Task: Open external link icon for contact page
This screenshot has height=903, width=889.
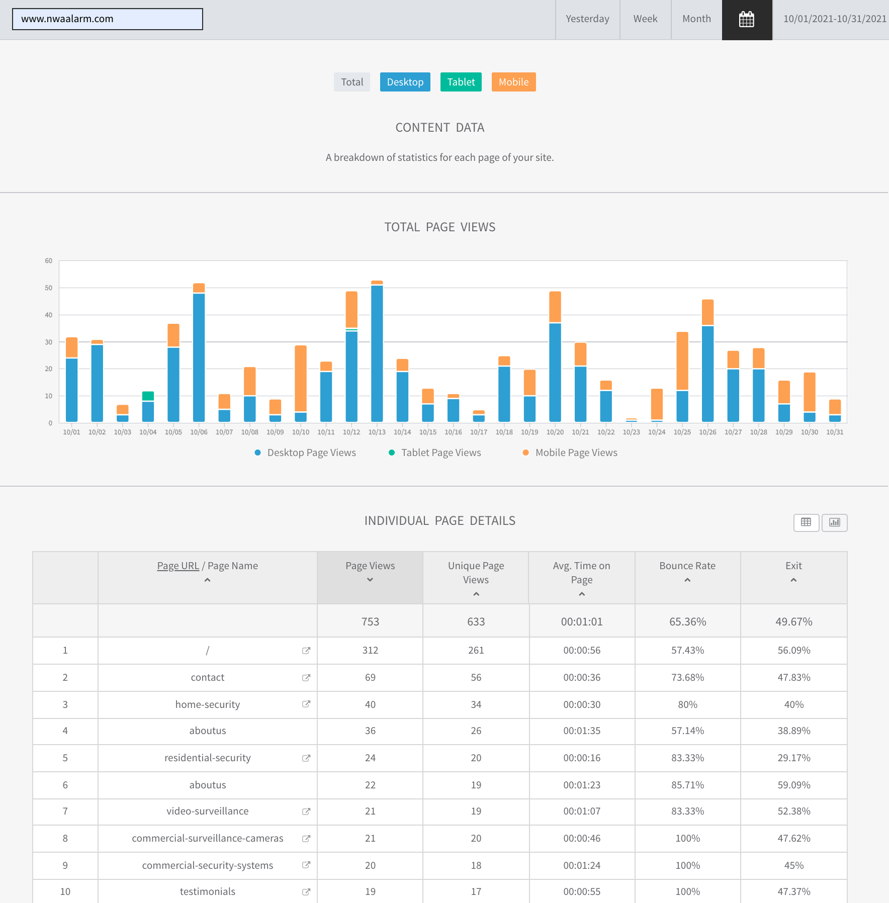Action: (x=306, y=678)
